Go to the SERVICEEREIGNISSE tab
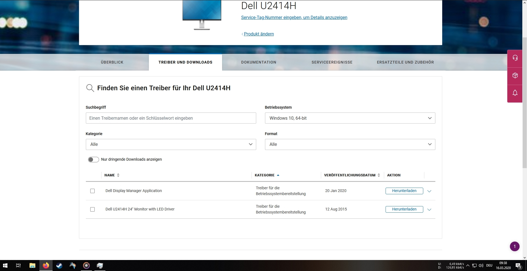This screenshot has height=271, width=527. tap(332, 62)
